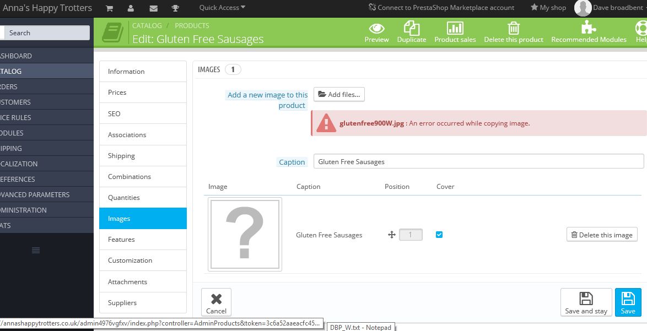Image resolution: width=647 pixels, height=331 pixels.
Task: Open Advanced Parameters in the sidebar
Action: coord(47,194)
